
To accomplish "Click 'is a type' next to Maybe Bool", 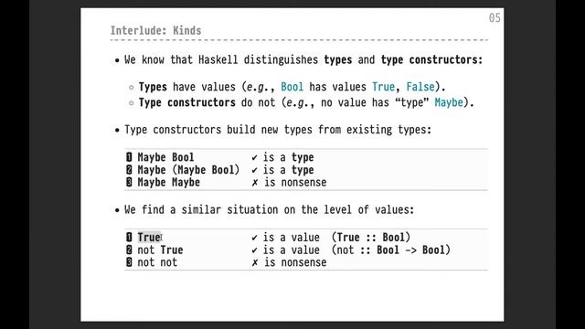I will click(289, 157).
